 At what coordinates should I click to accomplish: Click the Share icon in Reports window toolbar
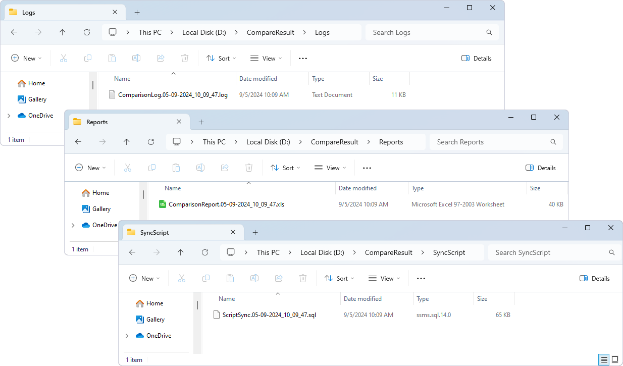pyautogui.click(x=225, y=168)
